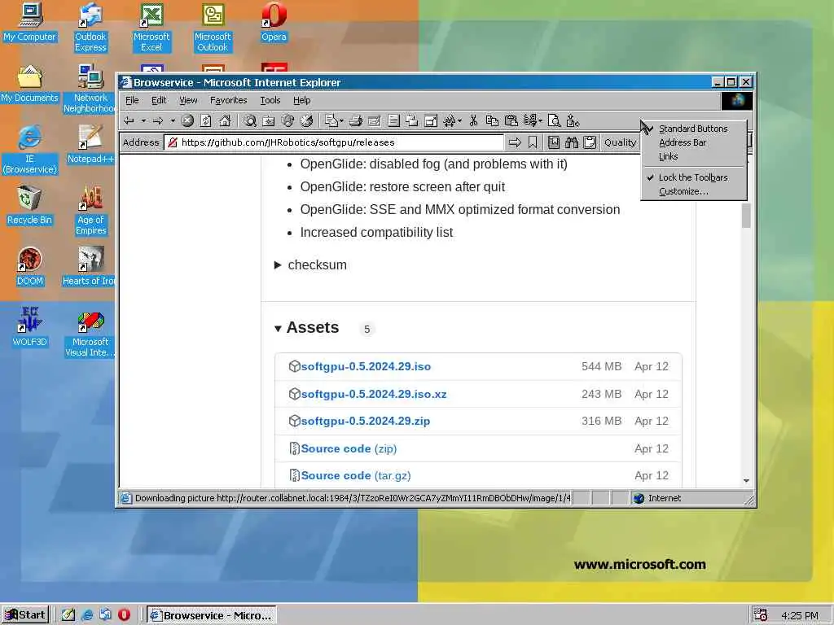
Task: Click the Browservice taskbar window button
Action: coord(212,615)
